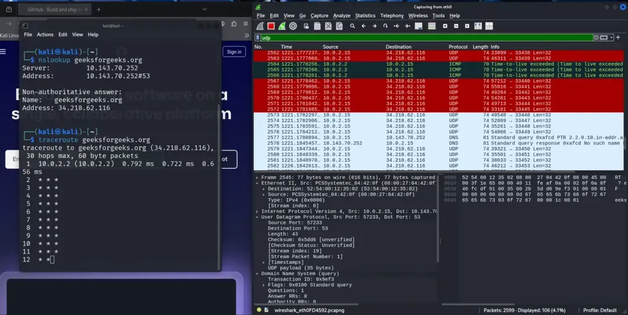The width and height of the screenshot is (628, 315).
Task: Open the terminal Actions menu
Action: point(45,34)
